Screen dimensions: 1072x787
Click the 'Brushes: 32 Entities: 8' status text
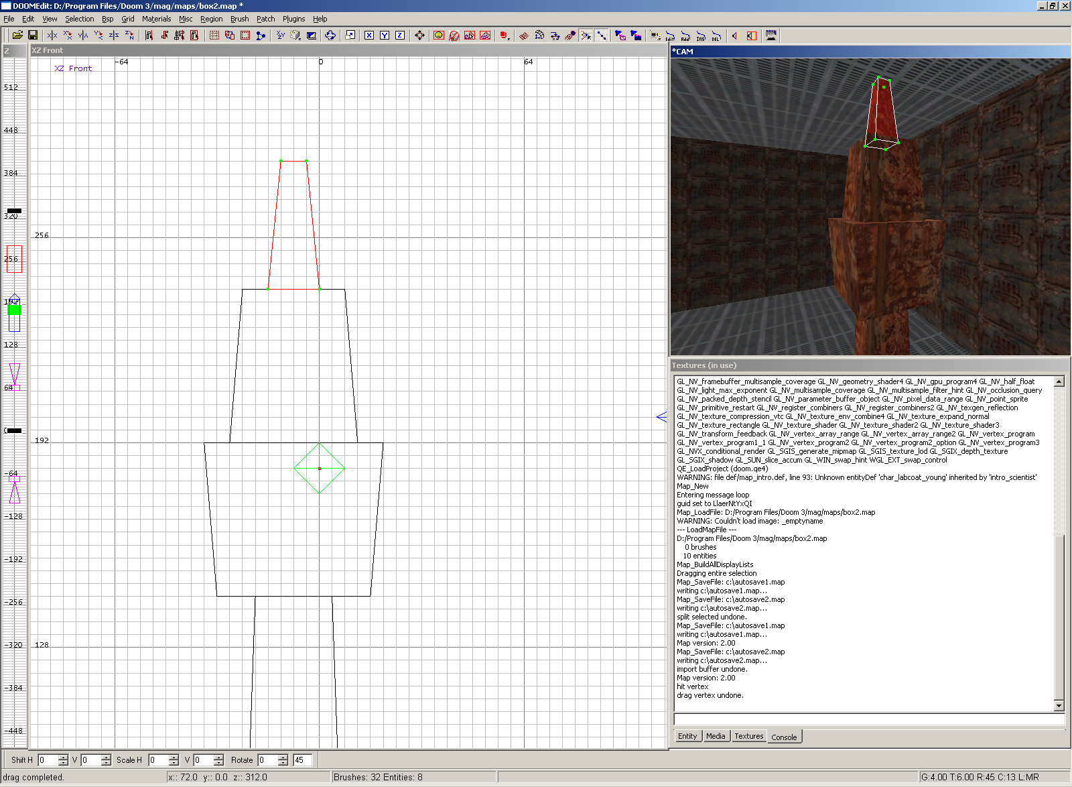point(379,778)
